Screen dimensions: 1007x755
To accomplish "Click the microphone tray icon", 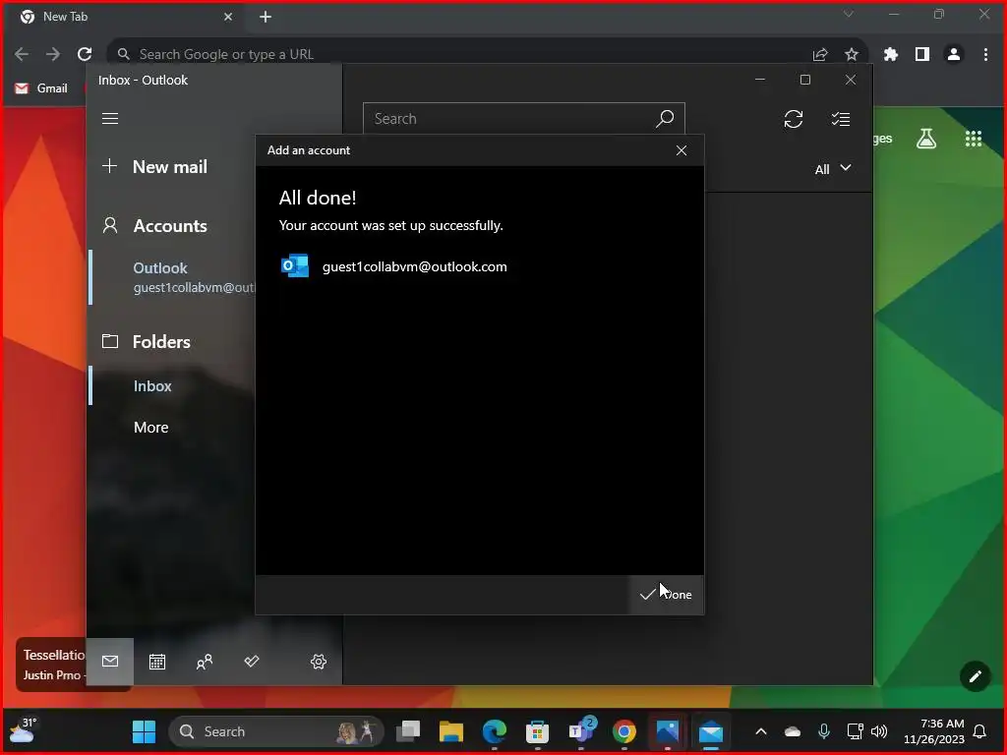I will (x=824, y=731).
